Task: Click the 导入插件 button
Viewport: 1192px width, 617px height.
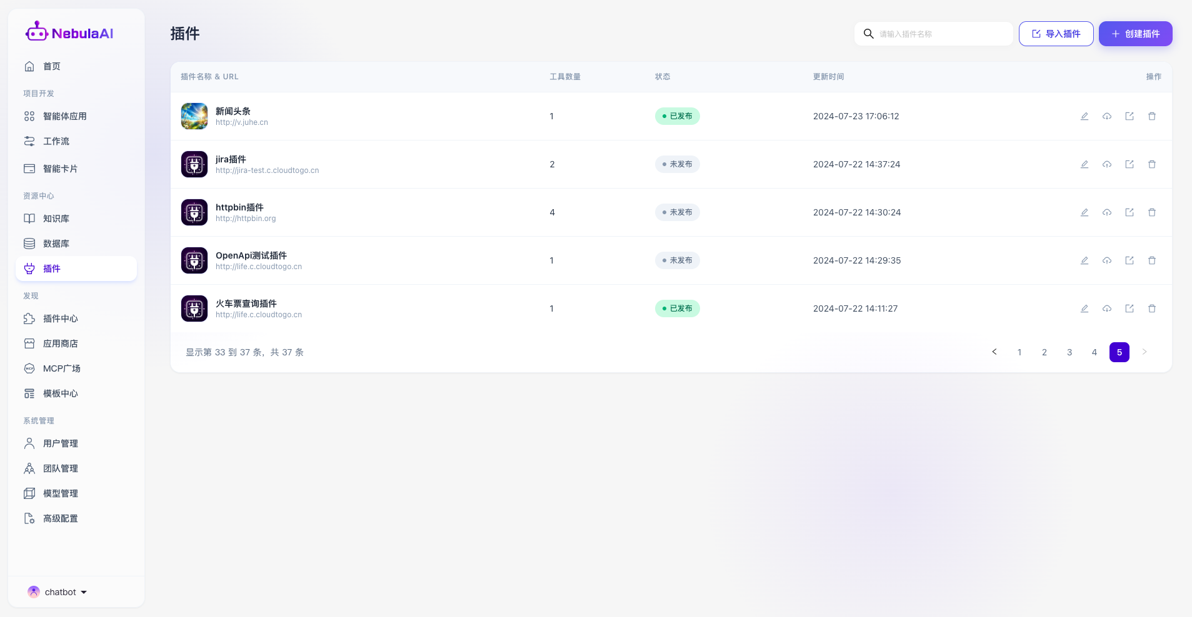Action: click(x=1056, y=34)
